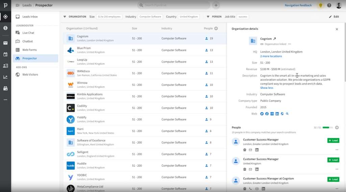
Task: Select the Codility organization row
Action: coord(145,108)
